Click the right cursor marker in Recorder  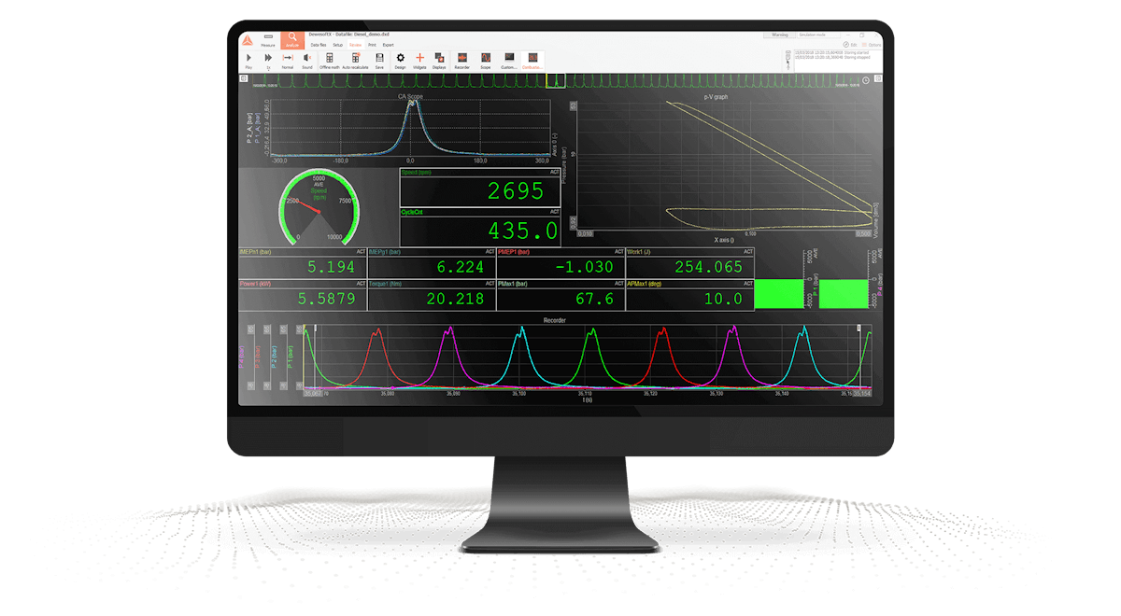pyautogui.click(x=859, y=328)
